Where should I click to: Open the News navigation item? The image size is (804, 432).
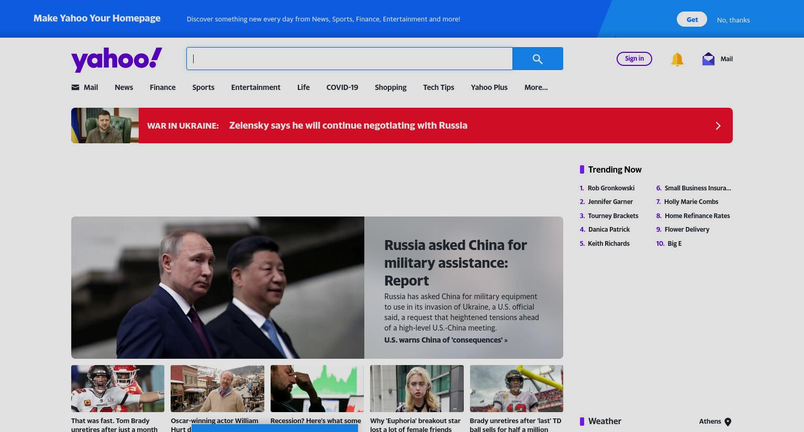point(124,87)
